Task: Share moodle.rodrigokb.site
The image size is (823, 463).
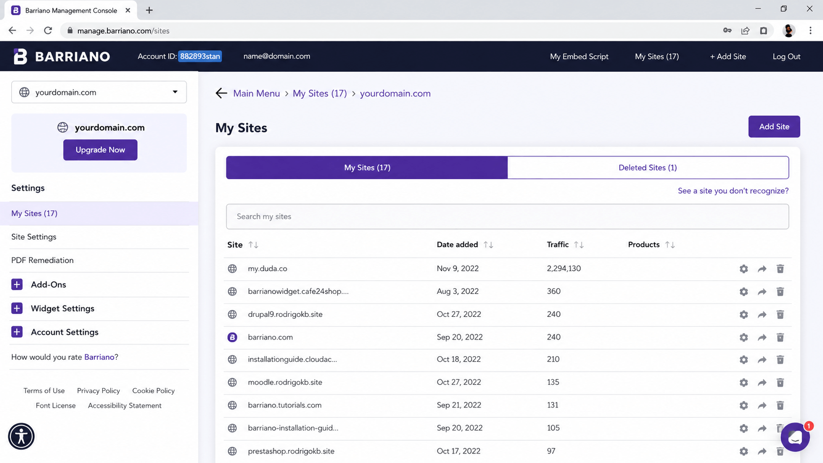Action: (x=762, y=382)
